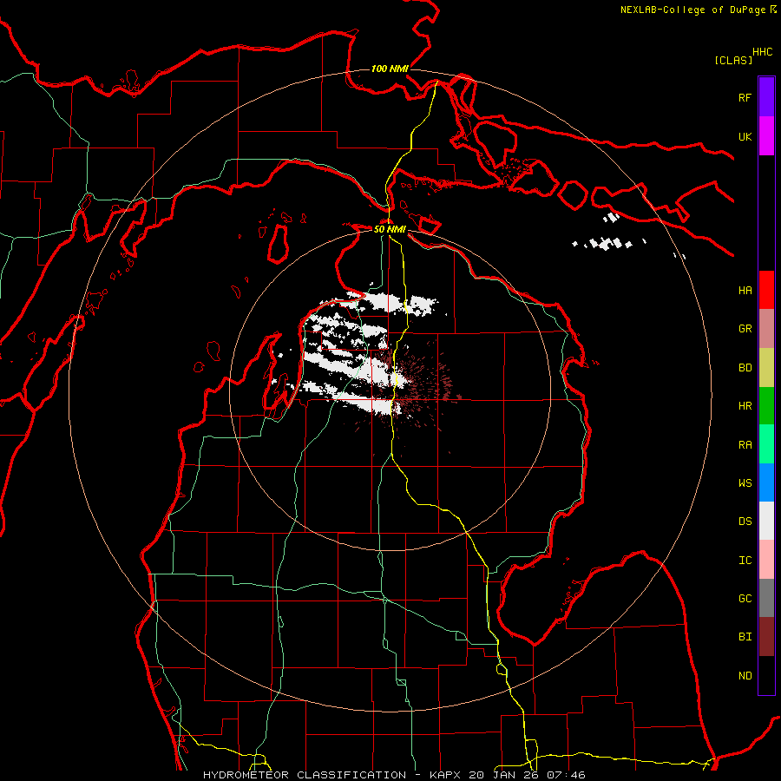The width and height of the screenshot is (781, 781).
Task: Click the 'UK' legend label
Action: [x=745, y=136]
